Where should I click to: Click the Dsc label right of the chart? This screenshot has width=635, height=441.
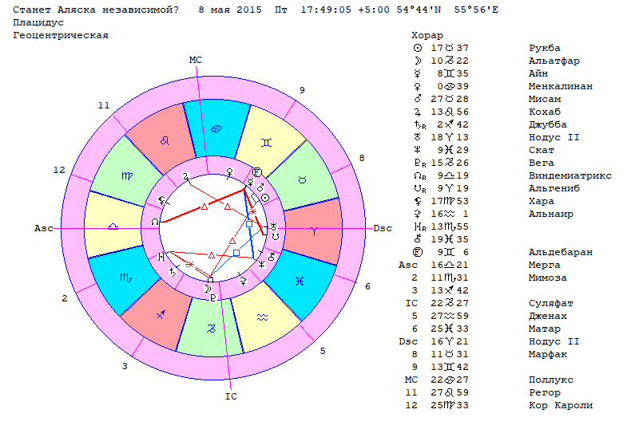[383, 228]
